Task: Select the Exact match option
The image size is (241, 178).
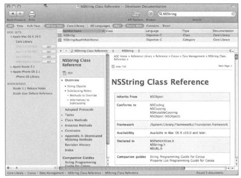Action: coord(167,26)
